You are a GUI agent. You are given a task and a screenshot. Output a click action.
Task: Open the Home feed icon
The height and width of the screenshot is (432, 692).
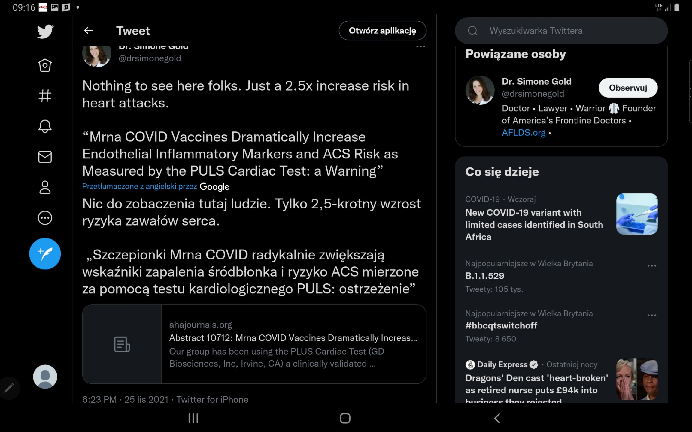click(45, 65)
